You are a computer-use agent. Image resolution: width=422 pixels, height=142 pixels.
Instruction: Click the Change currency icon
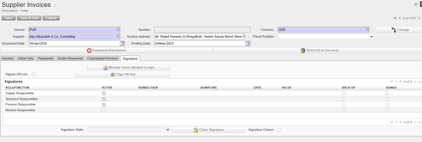tap(394, 30)
